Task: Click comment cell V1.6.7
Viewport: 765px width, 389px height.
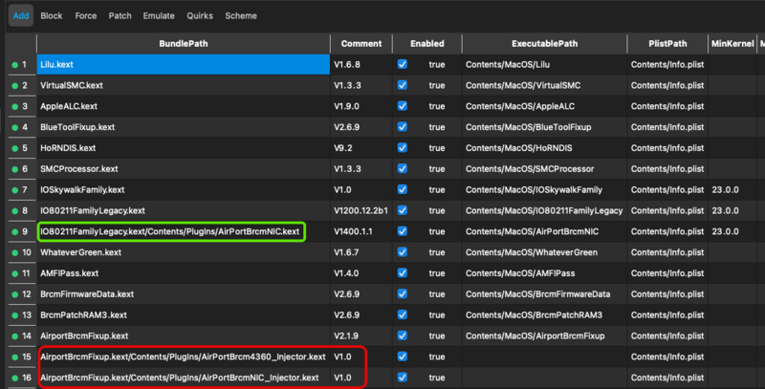Action: [361, 252]
